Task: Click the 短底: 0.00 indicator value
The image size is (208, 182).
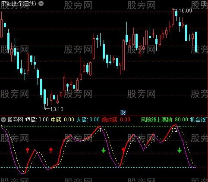Action: coord(37,120)
